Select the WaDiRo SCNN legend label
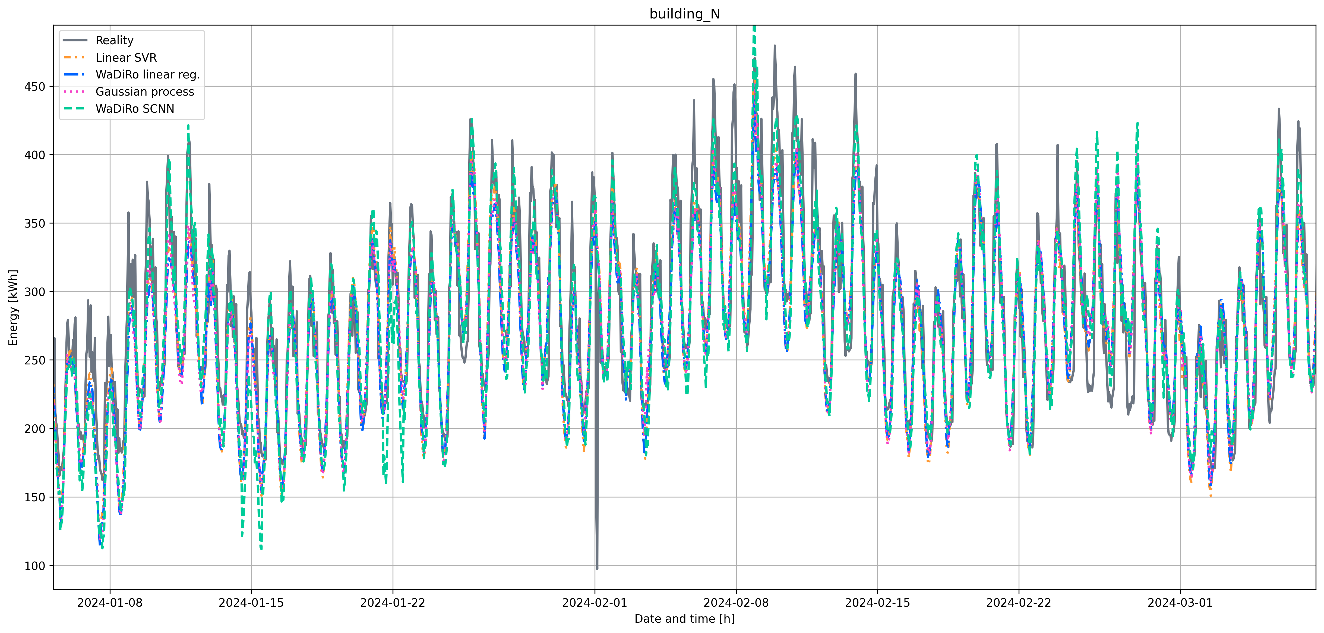 [x=135, y=109]
